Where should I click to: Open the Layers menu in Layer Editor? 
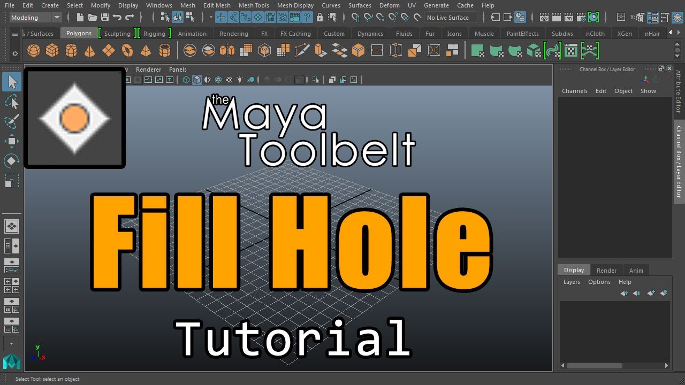(572, 282)
